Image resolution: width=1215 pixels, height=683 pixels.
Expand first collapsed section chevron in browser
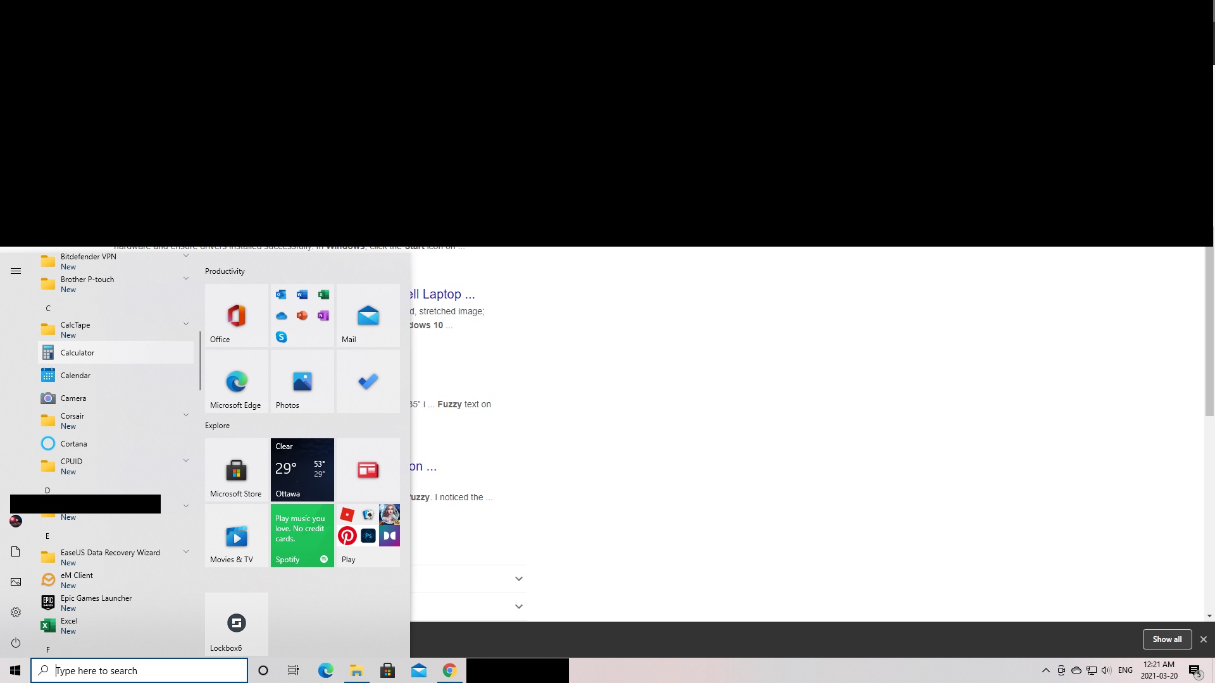(x=519, y=579)
